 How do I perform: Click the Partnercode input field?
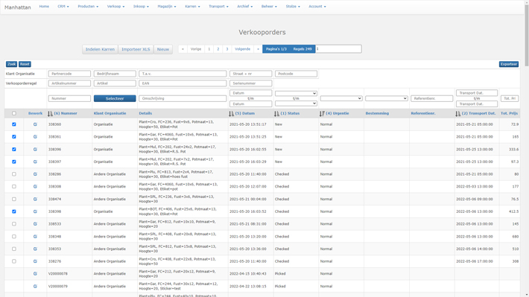coord(69,74)
